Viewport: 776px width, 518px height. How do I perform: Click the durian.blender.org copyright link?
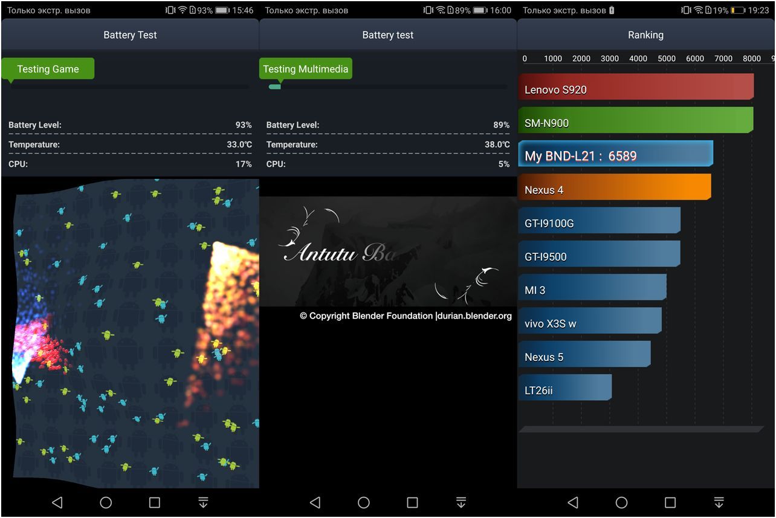[x=473, y=316]
